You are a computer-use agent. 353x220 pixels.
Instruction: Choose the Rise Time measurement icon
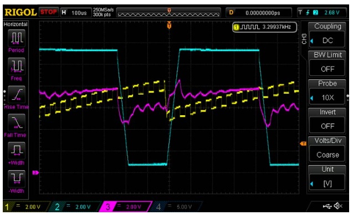(17, 94)
